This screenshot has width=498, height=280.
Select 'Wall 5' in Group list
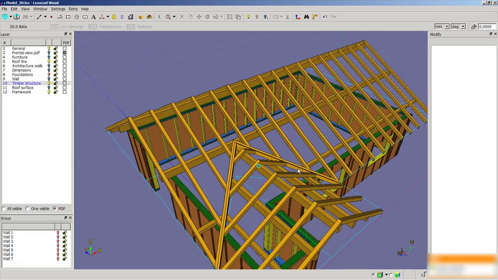coord(8,250)
